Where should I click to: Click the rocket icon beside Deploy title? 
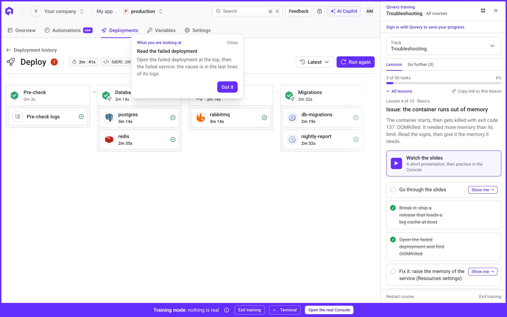(11, 62)
